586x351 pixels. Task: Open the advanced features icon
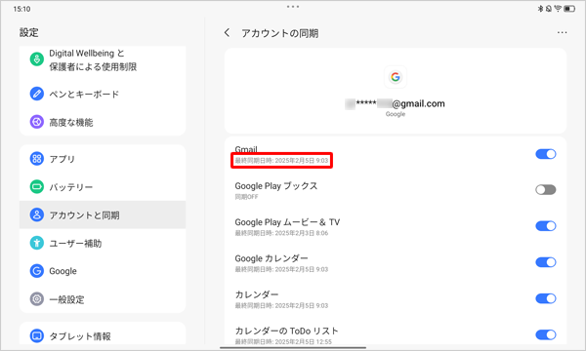(x=37, y=122)
